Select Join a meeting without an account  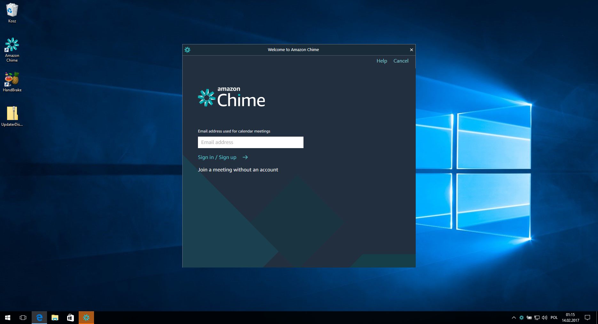[238, 170]
